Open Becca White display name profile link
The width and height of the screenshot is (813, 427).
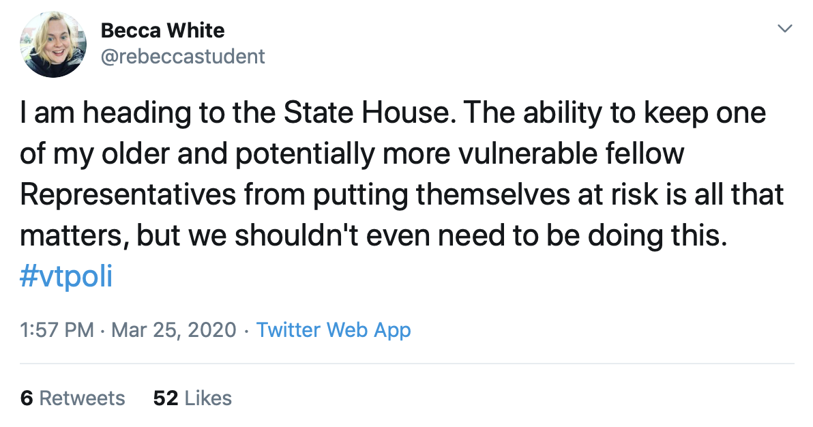click(x=162, y=31)
